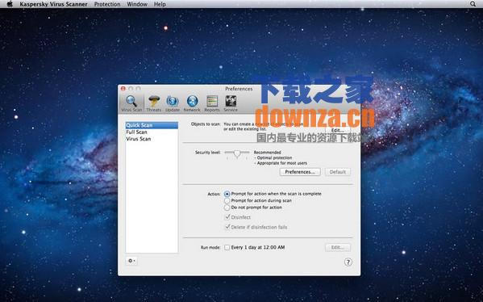Open the Protection menu
Viewport: 483px width, 302px height.
tap(107, 4)
